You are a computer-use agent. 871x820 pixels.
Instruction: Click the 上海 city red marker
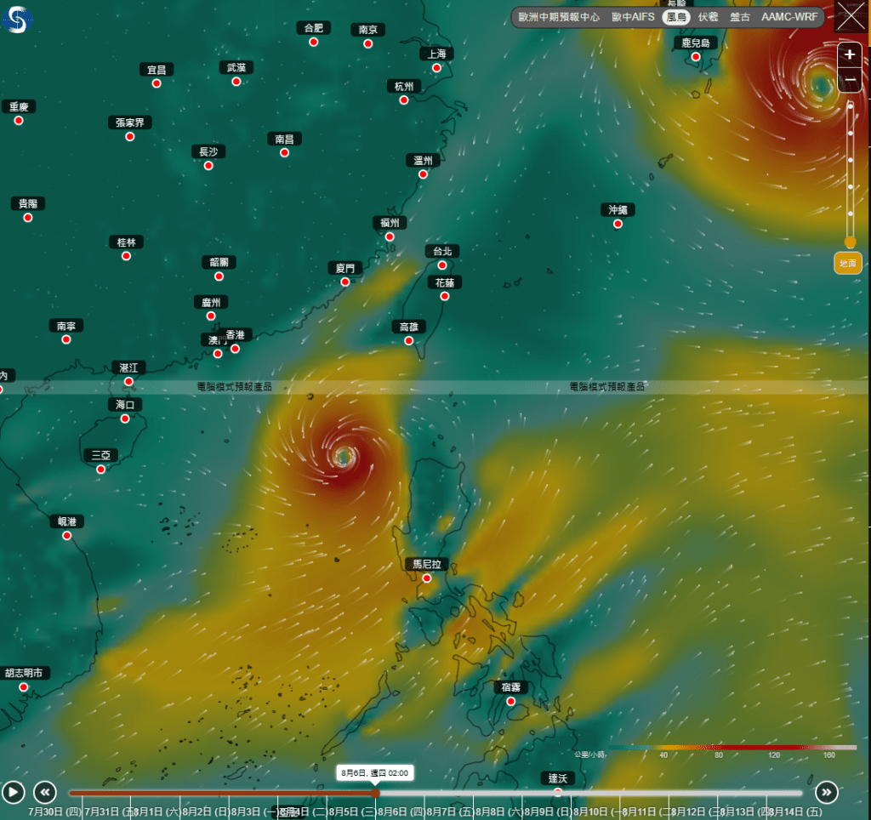[436, 68]
